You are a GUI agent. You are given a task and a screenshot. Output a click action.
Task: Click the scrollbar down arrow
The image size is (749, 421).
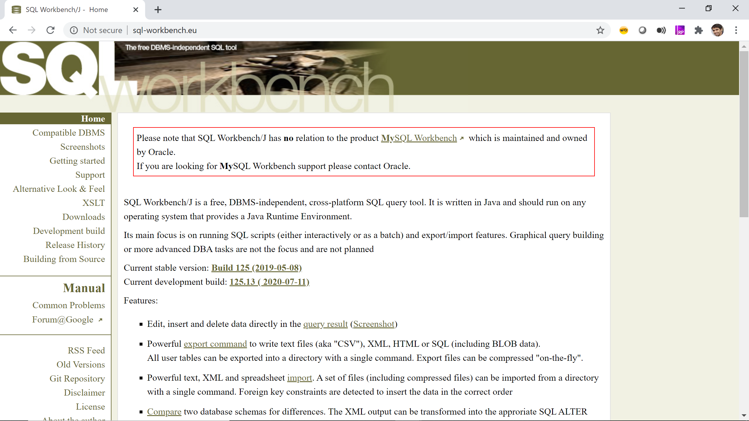743,415
